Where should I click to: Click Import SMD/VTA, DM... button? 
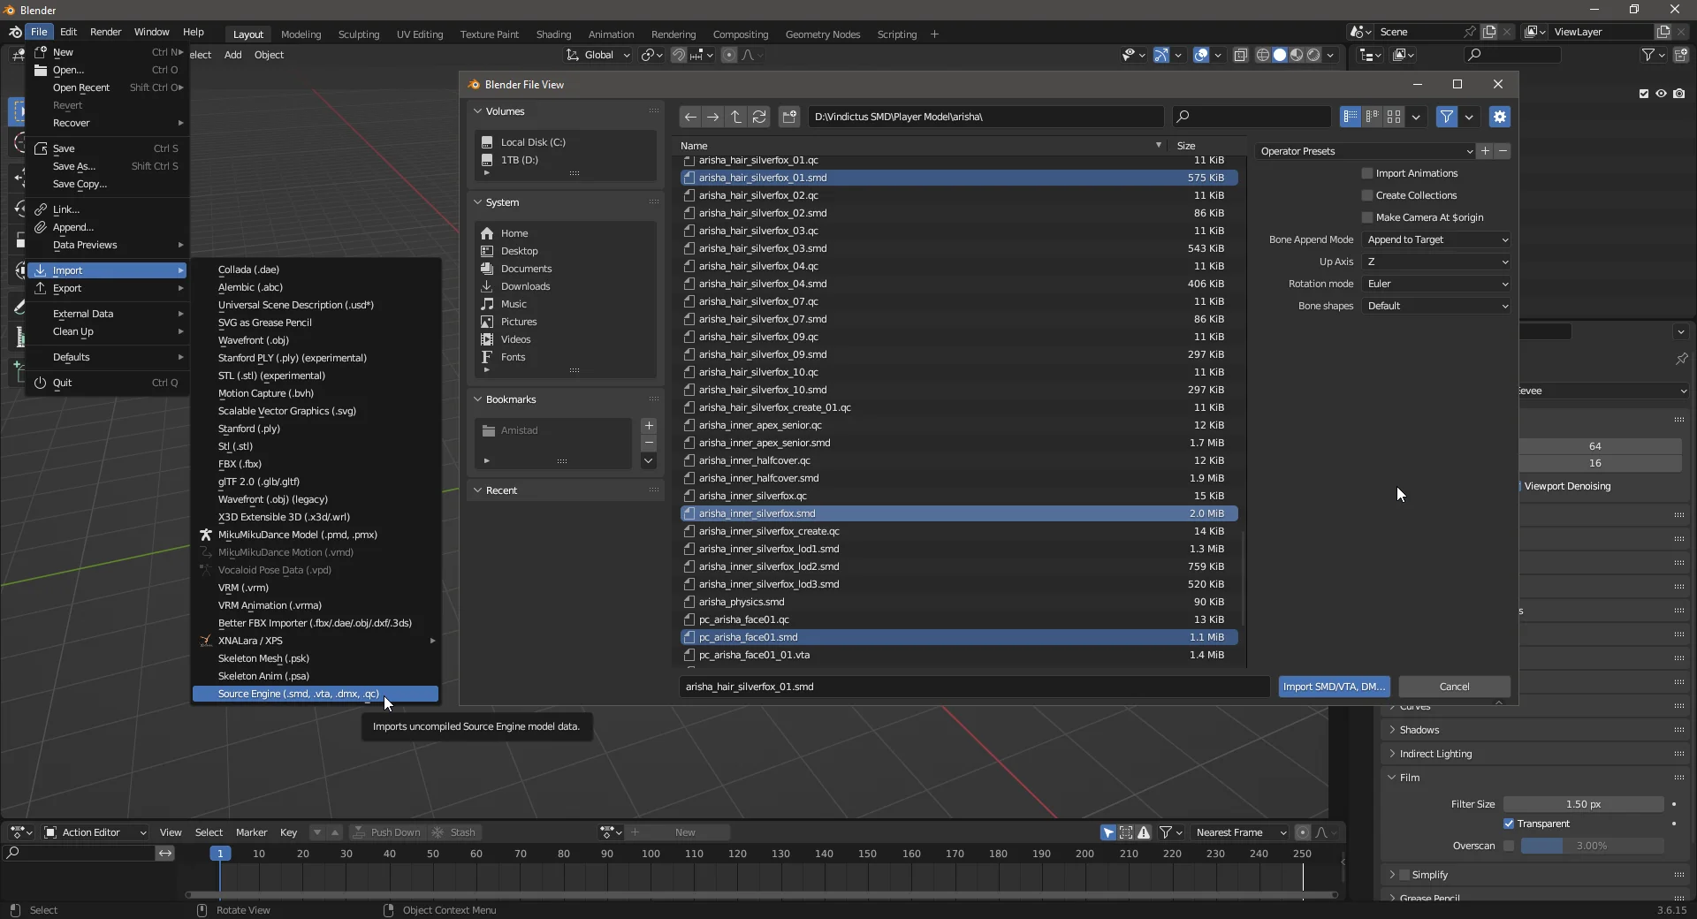coord(1334,687)
